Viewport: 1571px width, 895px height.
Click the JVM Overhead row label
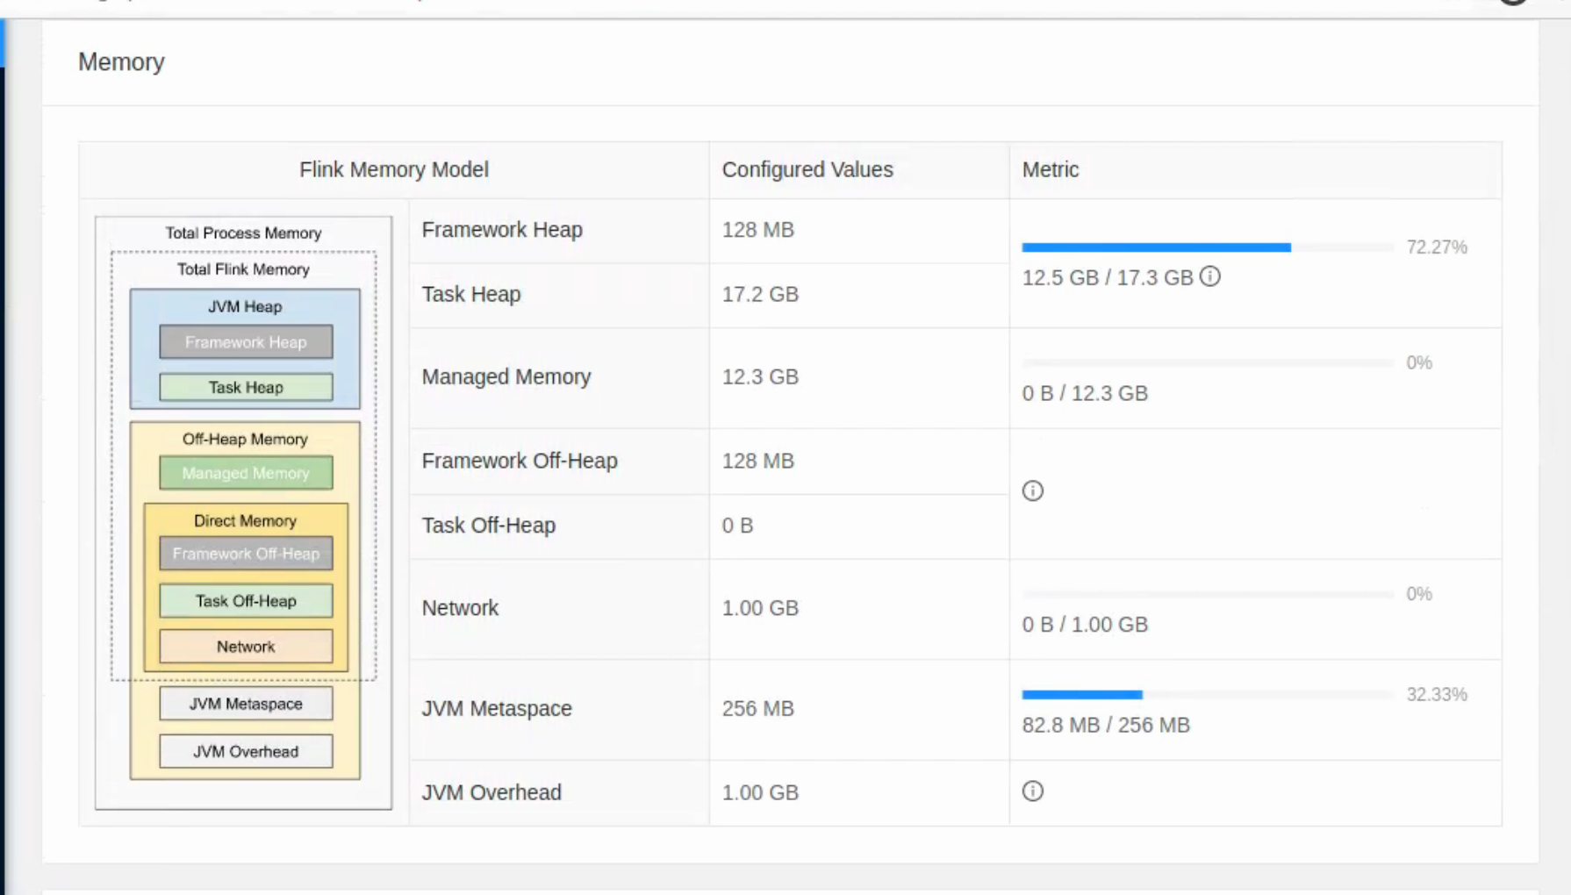[491, 792]
